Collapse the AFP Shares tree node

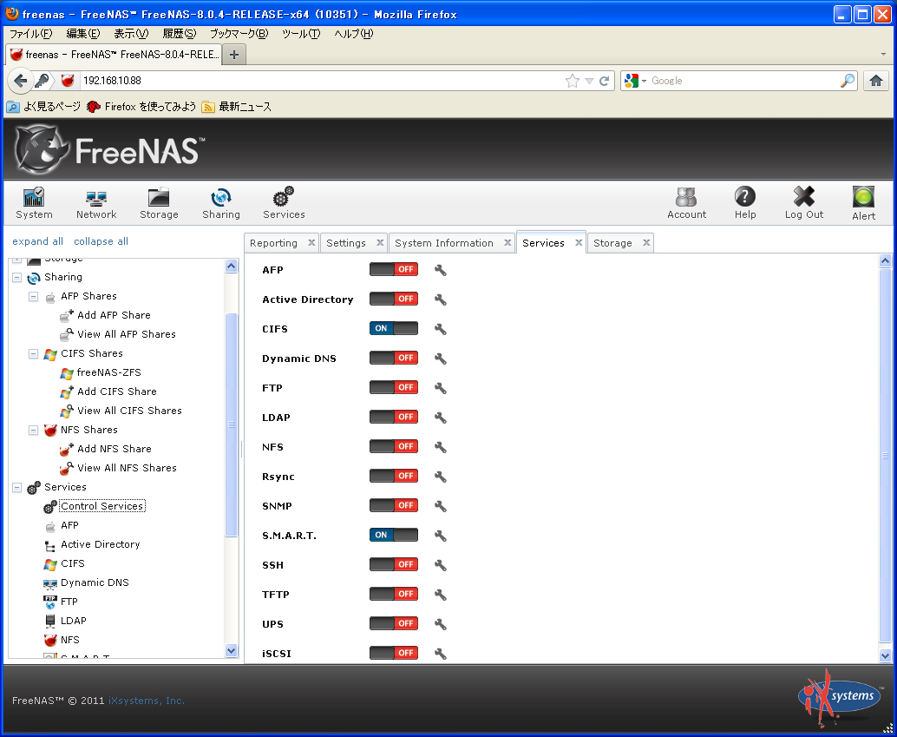point(34,297)
